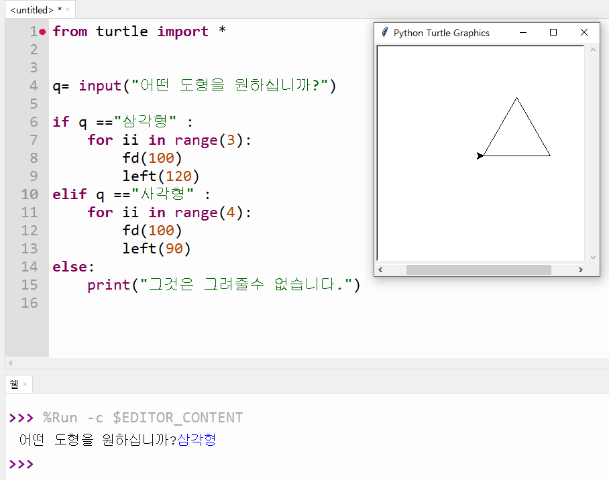This screenshot has width=609, height=480.
Task: Click the left(90) code line
Action: (156, 249)
